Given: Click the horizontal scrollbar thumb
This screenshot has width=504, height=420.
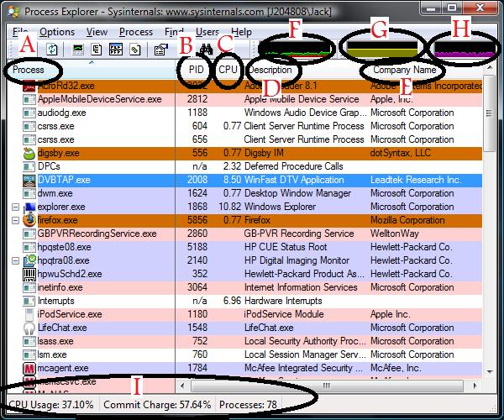Looking at the screenshot, I should (327, 386).
